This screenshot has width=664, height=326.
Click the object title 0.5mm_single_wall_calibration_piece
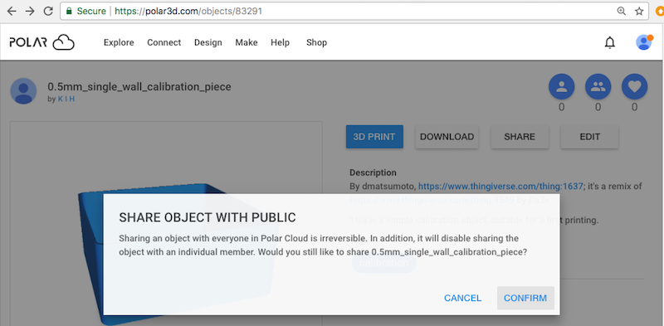tap(139, 87)
